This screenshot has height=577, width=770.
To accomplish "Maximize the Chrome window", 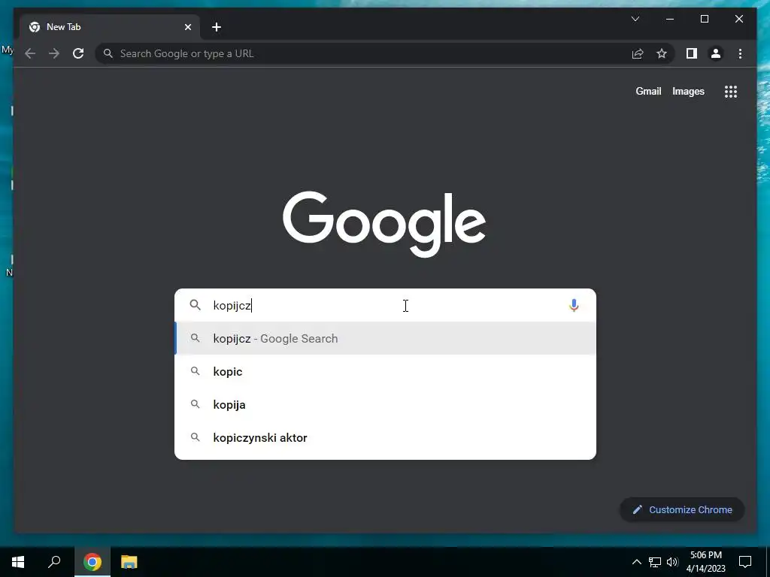I will (x=704, y=19).
